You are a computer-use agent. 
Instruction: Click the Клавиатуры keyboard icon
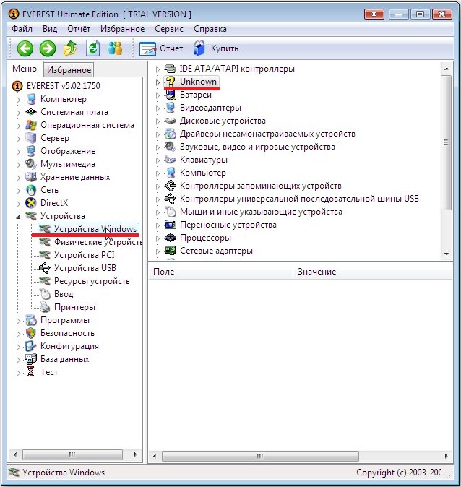pyautogui.click(x=171, y=160)
